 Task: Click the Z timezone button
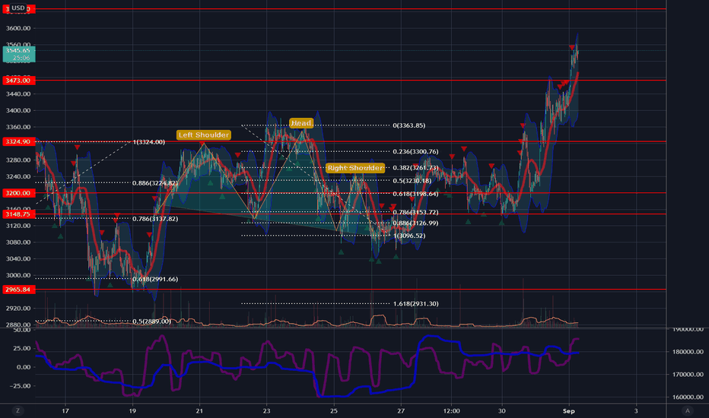(x=17, y=410)
